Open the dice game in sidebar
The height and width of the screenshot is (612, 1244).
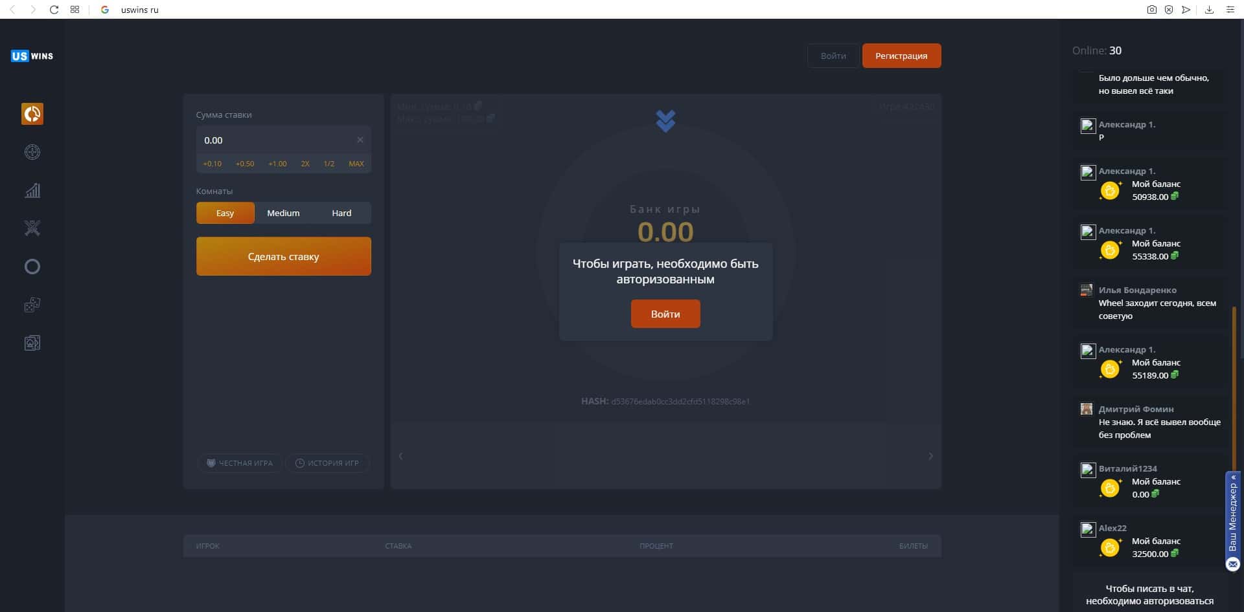32,305
